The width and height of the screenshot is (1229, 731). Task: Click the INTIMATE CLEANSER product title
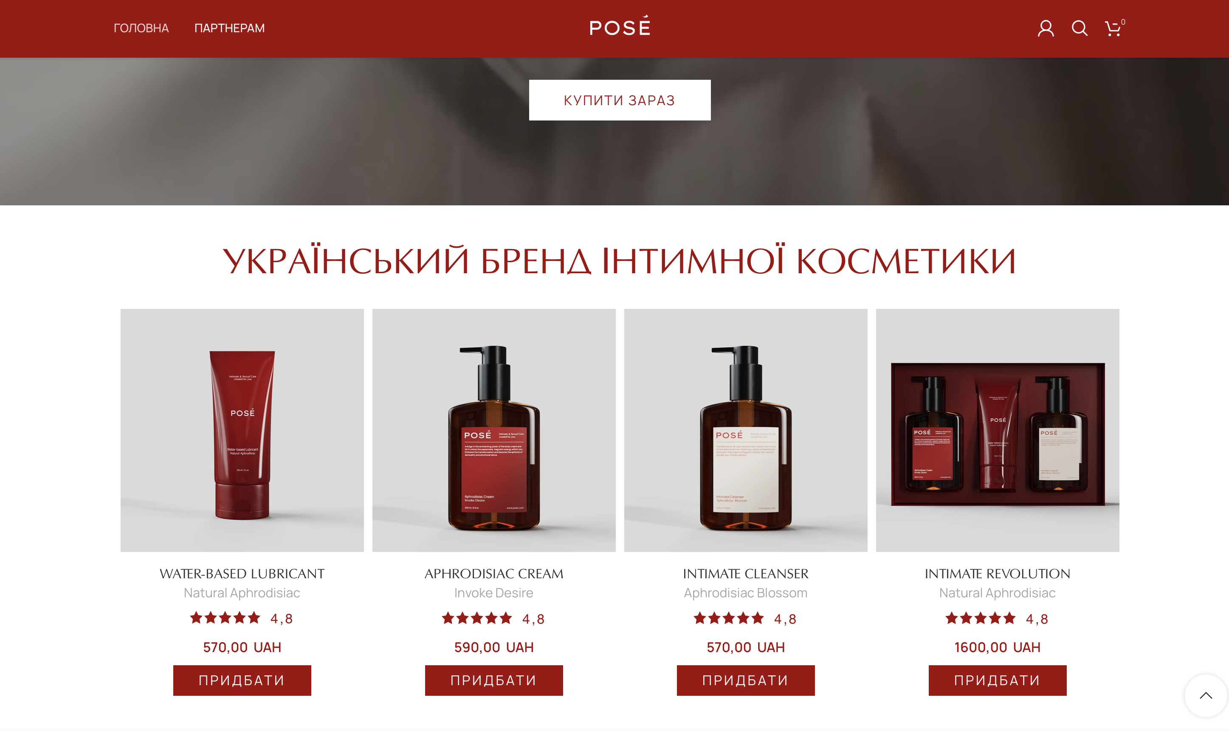(746, 573)
